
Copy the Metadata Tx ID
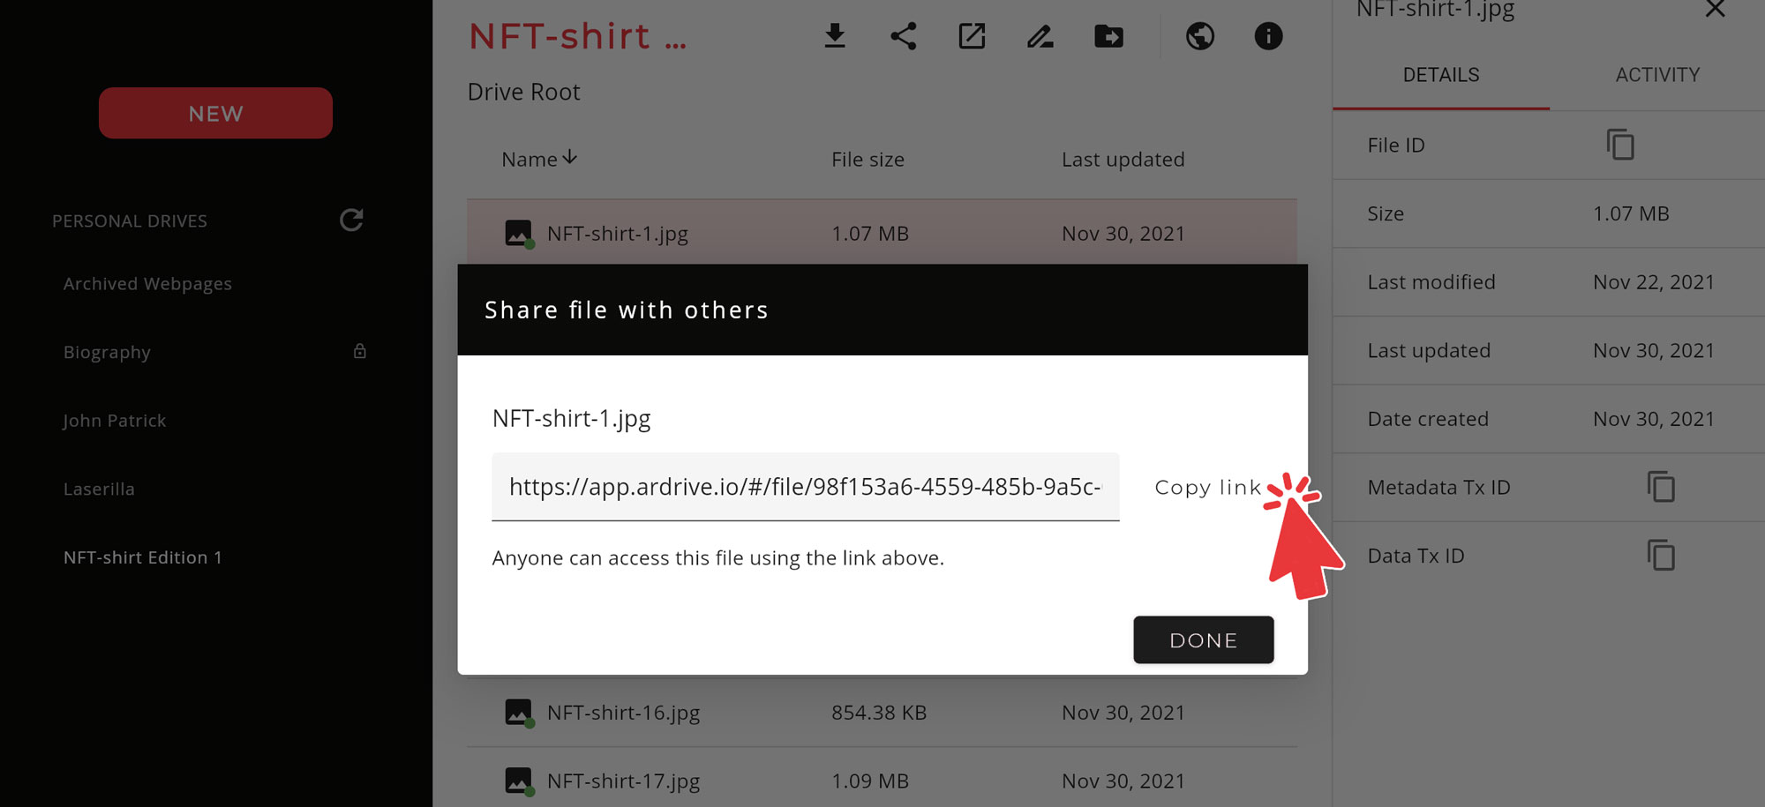coord(1661,487)
